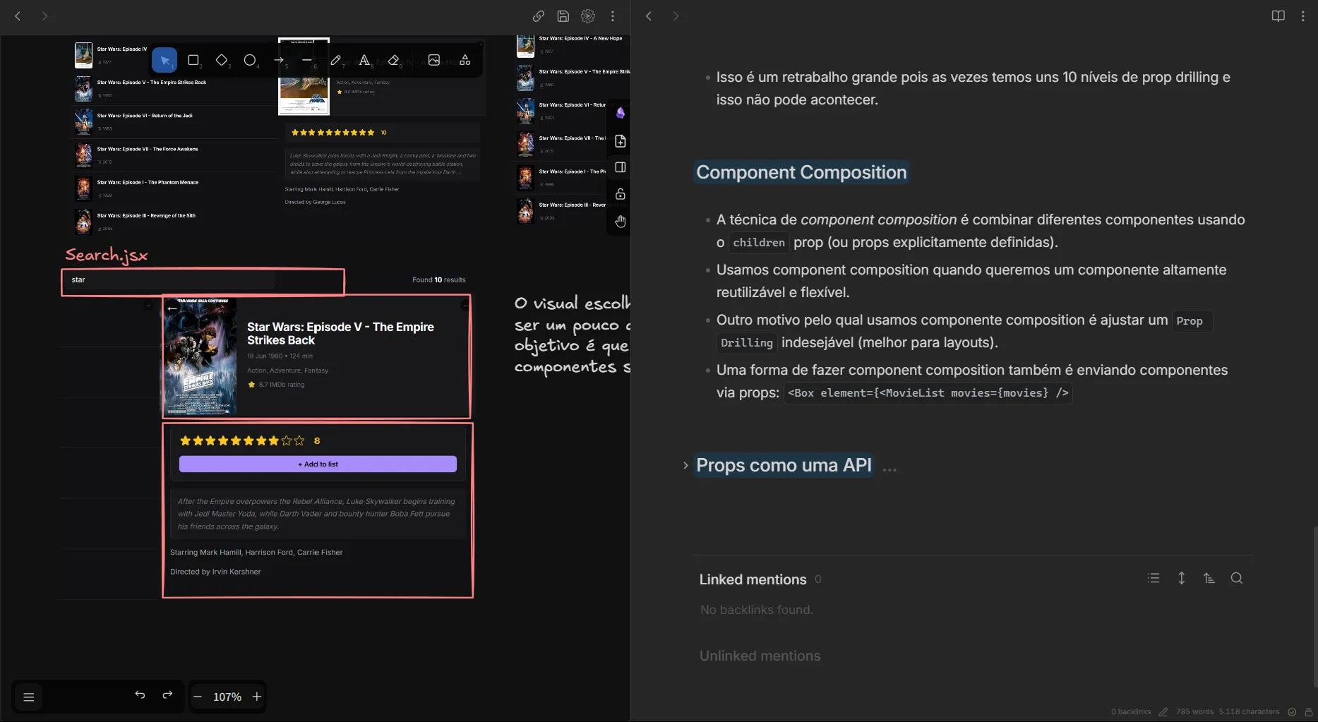Select the Ellipse shape tool
This screenshot has width=1318, height=722.
(x=250, y=61)
